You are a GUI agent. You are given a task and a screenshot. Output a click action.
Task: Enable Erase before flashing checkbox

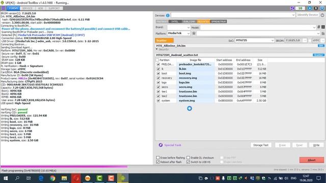(x=158, y=158)
